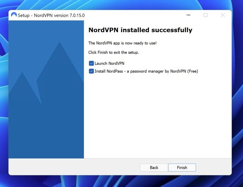Click 'Setup - NordVPN version 7.0.15.0' title text
Image resolution: width=243 pixels, height=187 pixels.
click(51, 15)
